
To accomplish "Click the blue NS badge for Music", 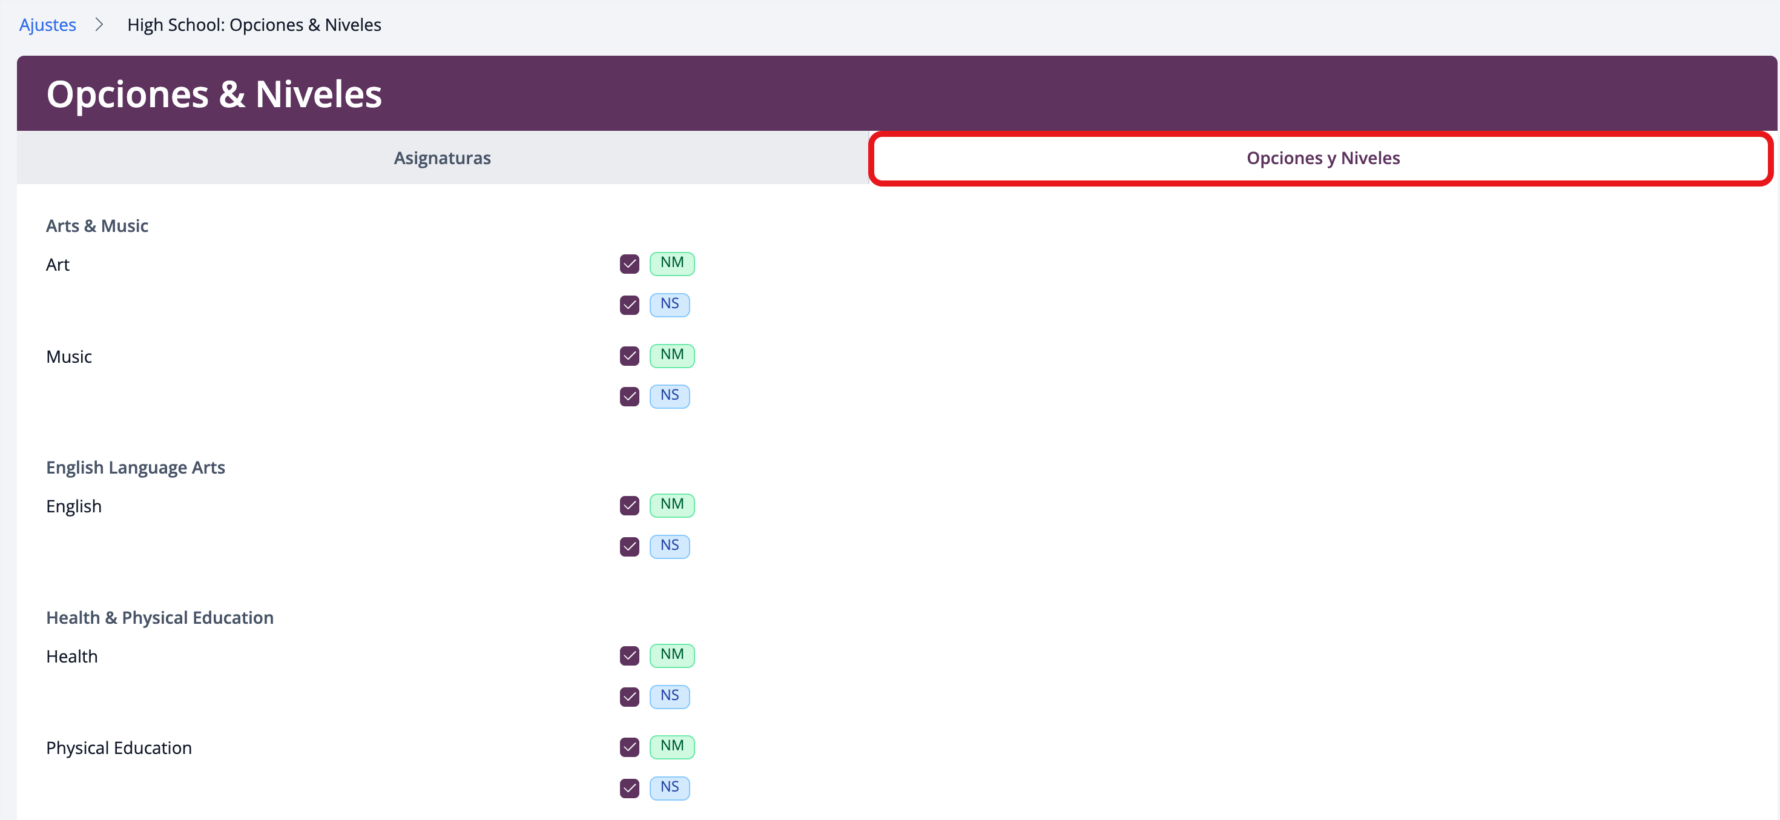I will point(669,396).
